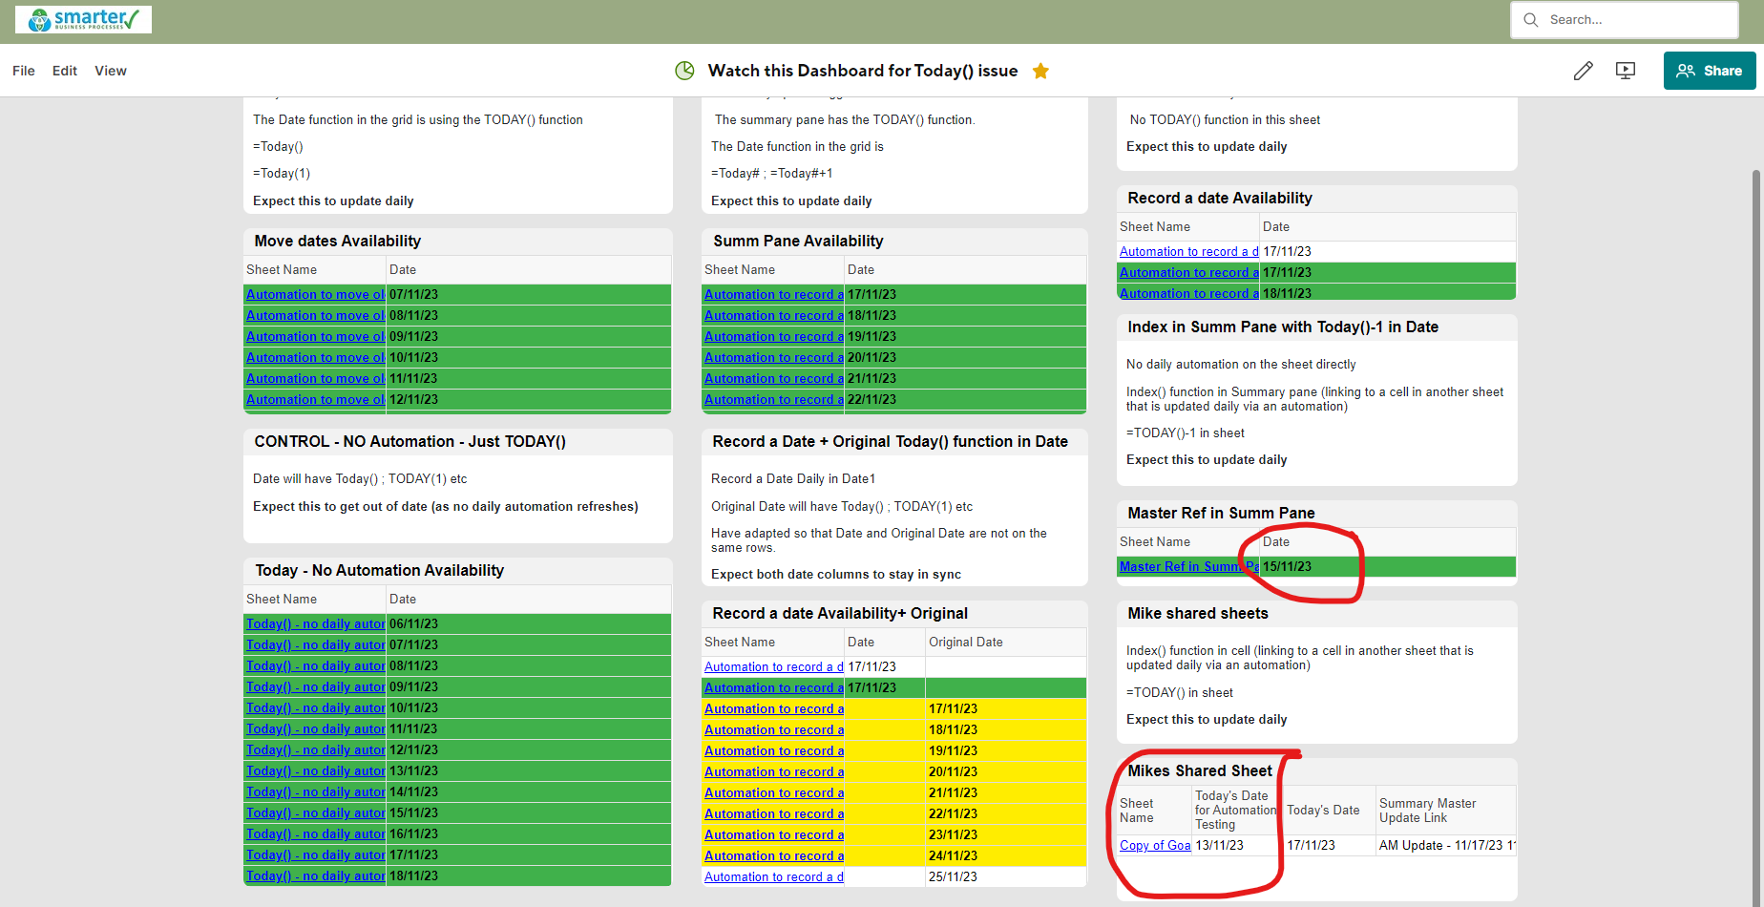1764x907 pixels.
Task: Open Today() no daily link dated 12/11/23
Action: [x=315, y=750]
